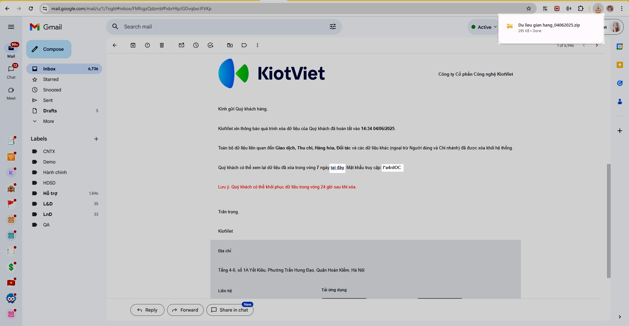Viewport: 629px width, 326px height.
Task: Open the Inbox folder
Action: pos(64,69)
